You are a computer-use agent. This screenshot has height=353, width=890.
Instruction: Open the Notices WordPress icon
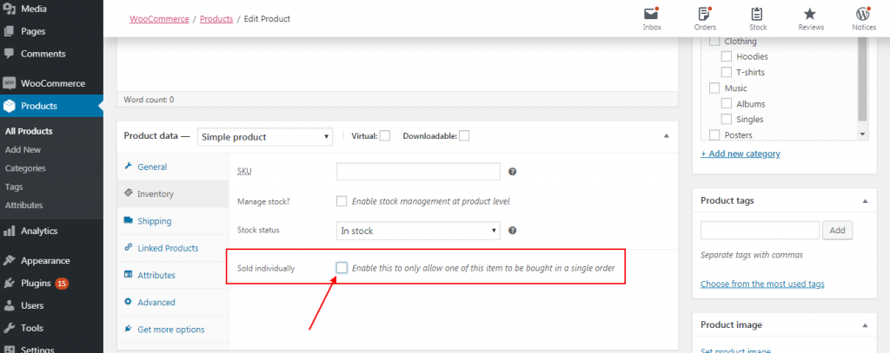[x=863, y=14]
